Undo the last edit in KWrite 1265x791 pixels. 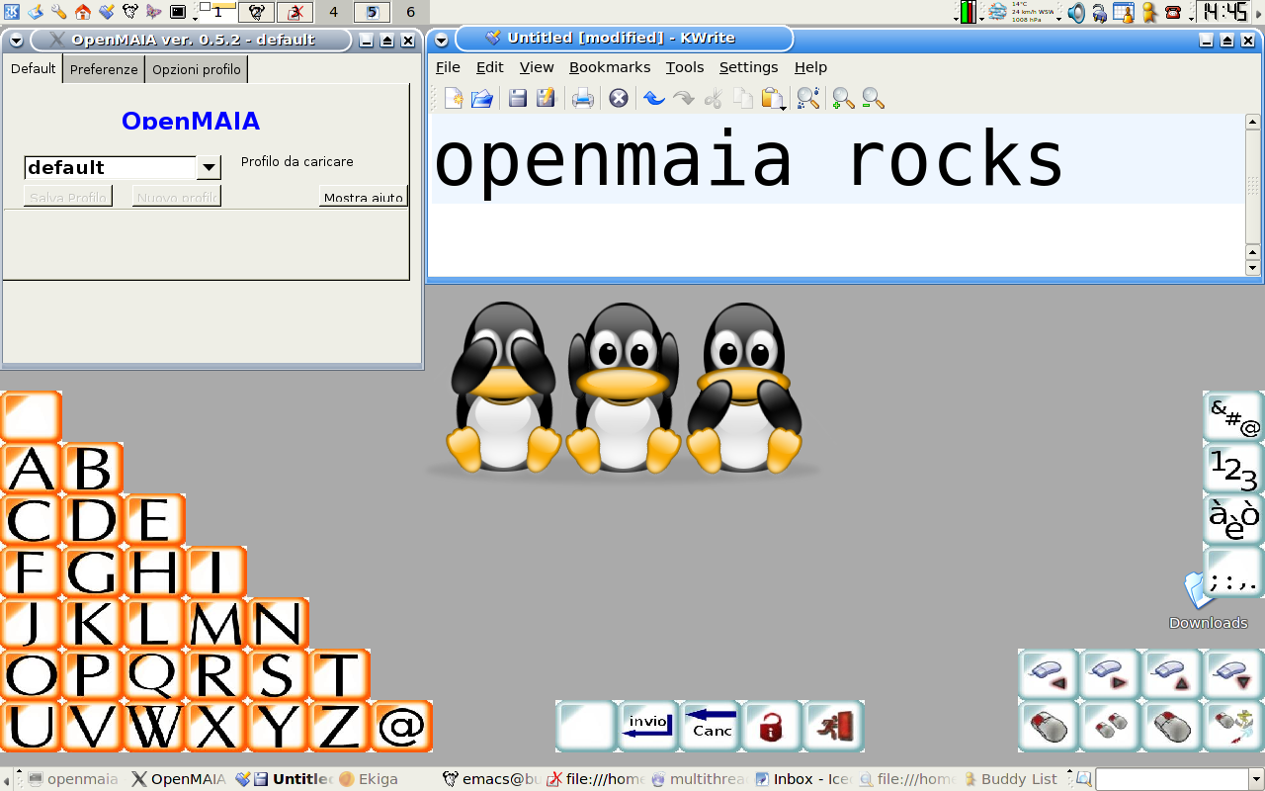(x=654, y=98)
